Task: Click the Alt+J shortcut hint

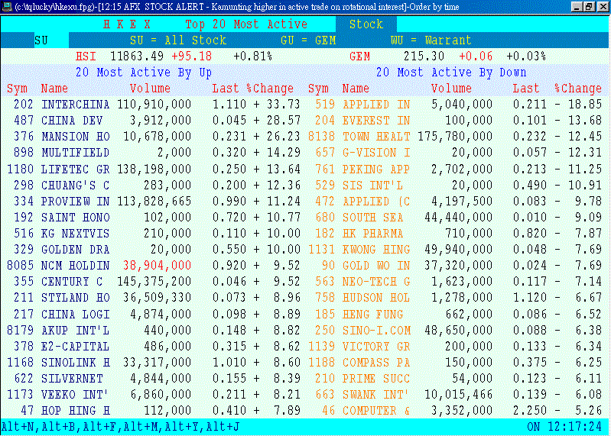Action: tap(223, 427)
